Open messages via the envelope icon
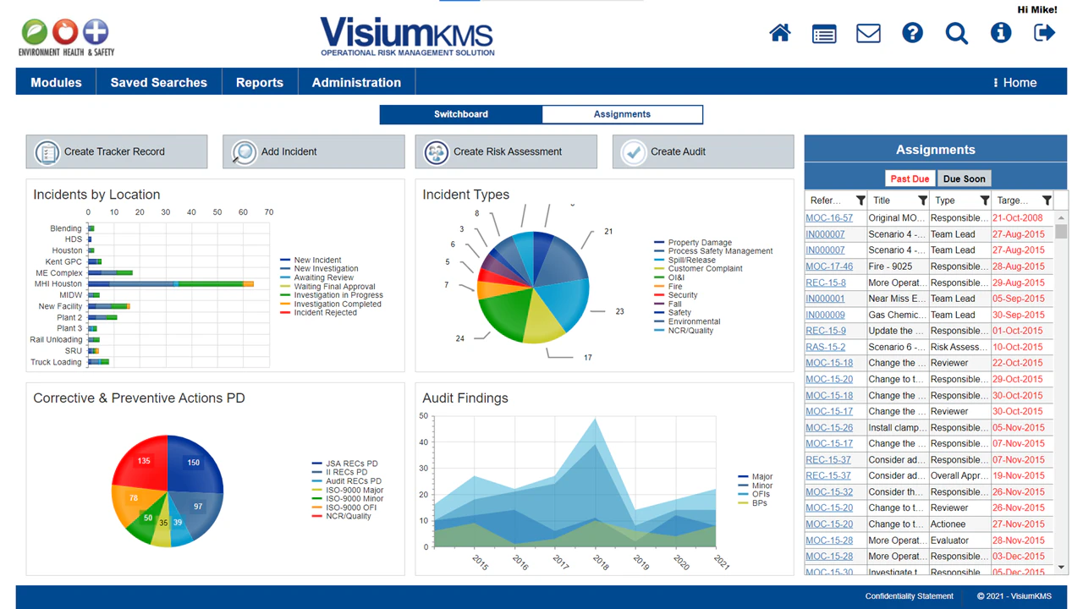The height and width of the screenshot is (609, 1083). (x=868, y=33)
